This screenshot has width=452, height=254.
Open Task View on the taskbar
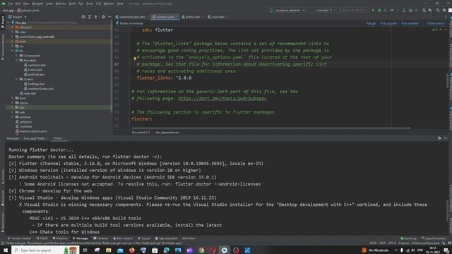tap(85, 250)
